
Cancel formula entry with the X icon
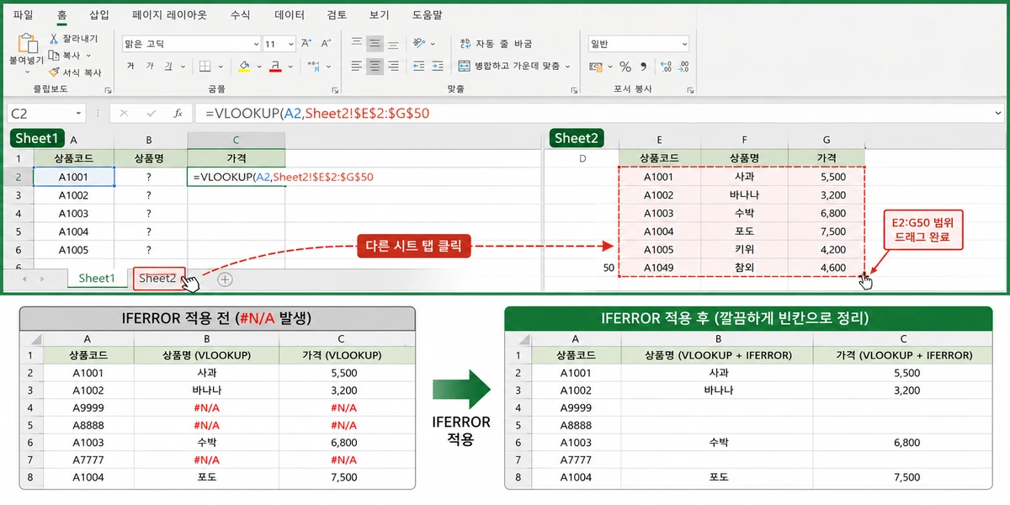coord(124,113)
